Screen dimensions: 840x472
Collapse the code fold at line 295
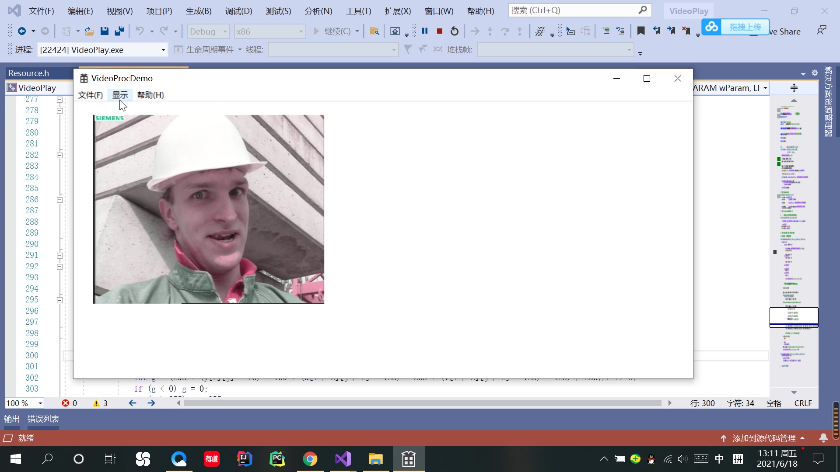pos(59,300)
